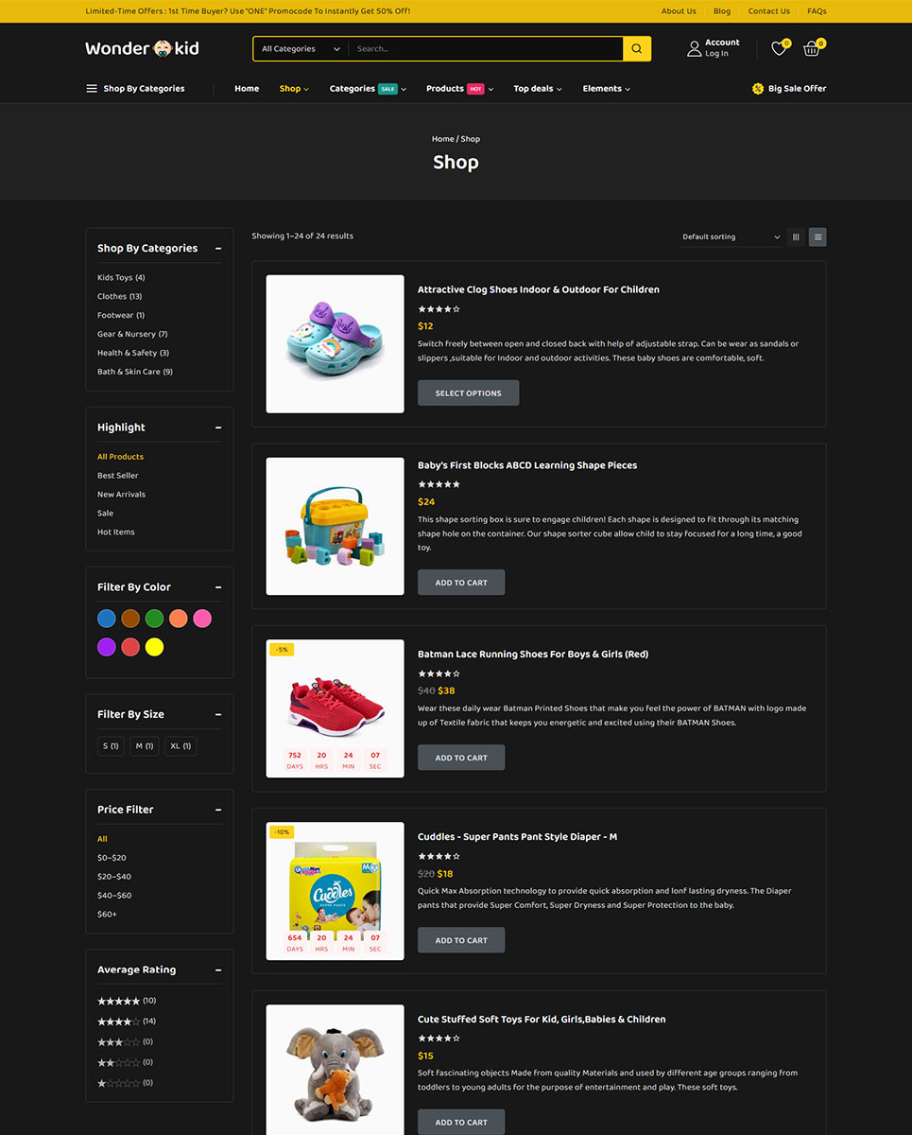Open the All Categories search dropdown
Screen dimensions: 912x1135
click(x=301, y=48)
